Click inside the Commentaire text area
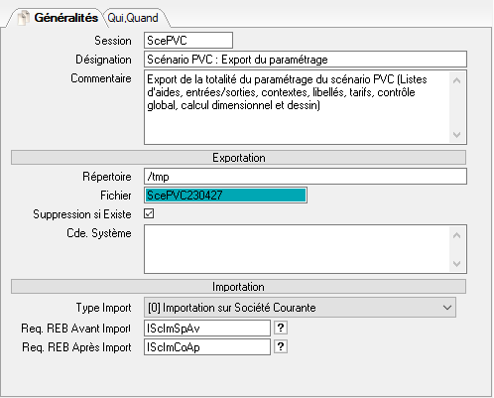Image resolution: width=494 pixels, height=398 pixels. tap(297, 107)
